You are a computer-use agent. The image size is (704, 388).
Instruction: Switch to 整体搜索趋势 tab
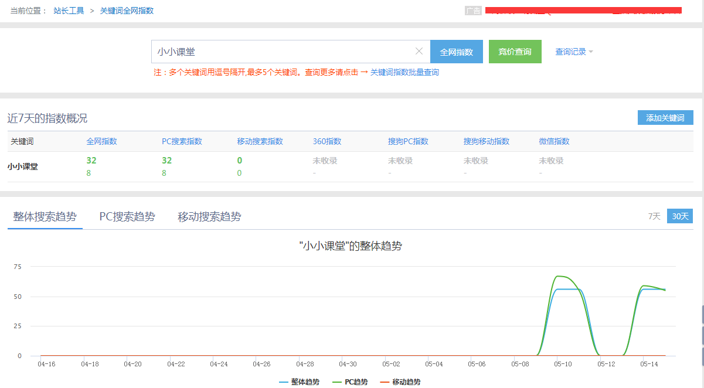click(45, 217)
